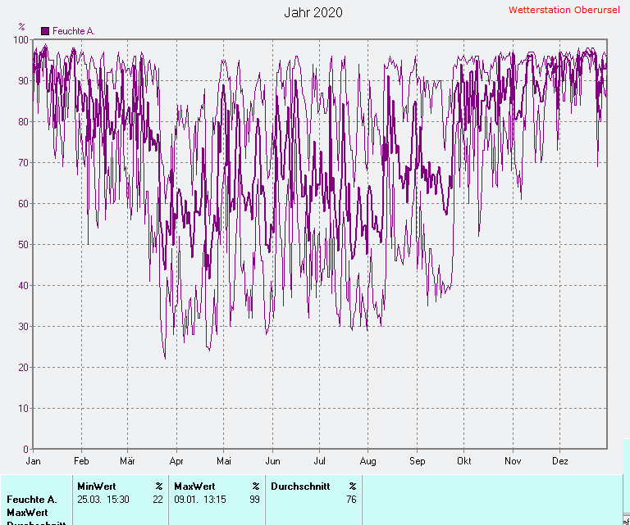Click the 'Mär' x-axis label
Image resolution: width=630 pixels, height=525 pixels.
click(x=127, y=461)
